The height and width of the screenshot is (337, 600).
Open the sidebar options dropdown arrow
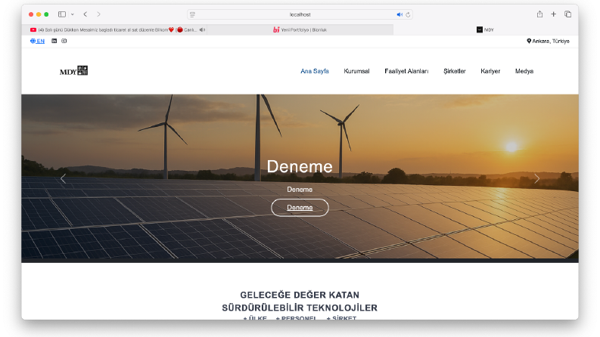pos(73,14)
